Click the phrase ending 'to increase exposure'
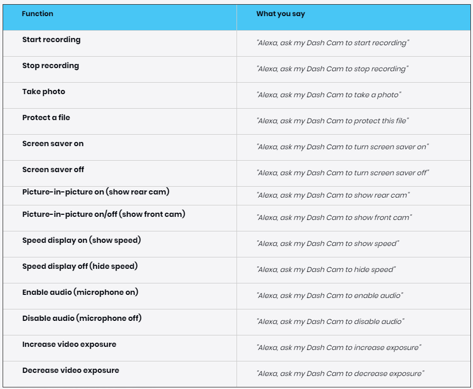 coord(339,347)
